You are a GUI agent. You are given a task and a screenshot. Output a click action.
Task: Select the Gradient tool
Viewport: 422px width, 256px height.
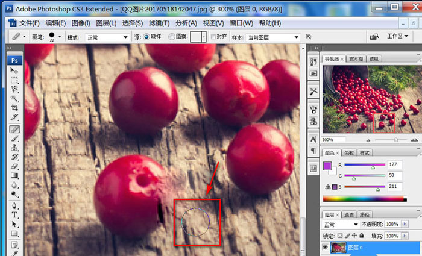tap(14, 175)
